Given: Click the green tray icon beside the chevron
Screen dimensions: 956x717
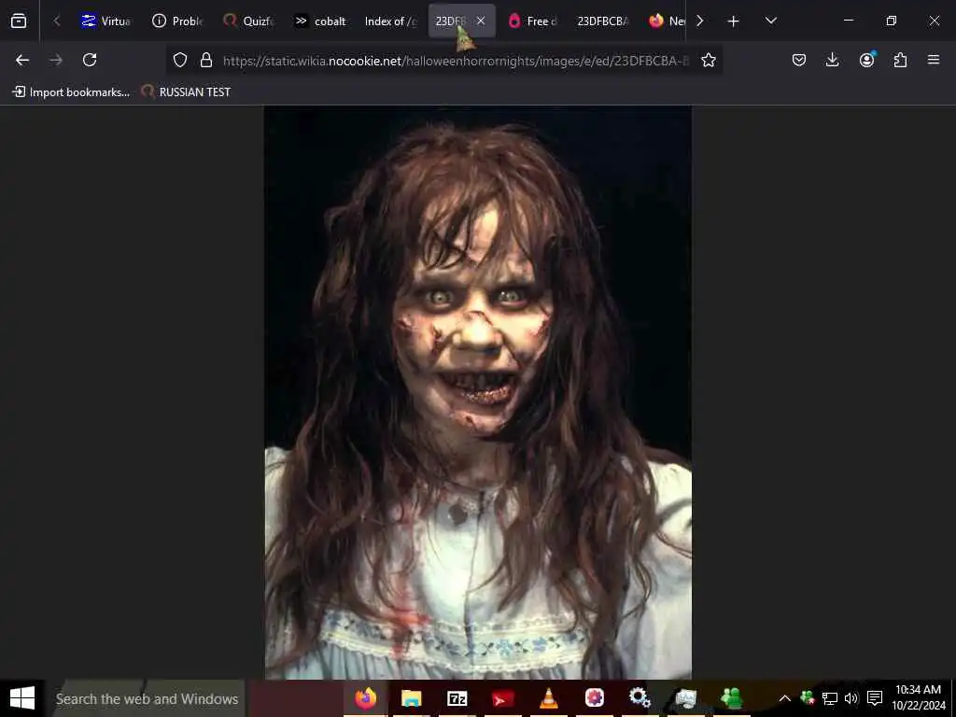Looking at the screenshot, I should click(808, 698).
